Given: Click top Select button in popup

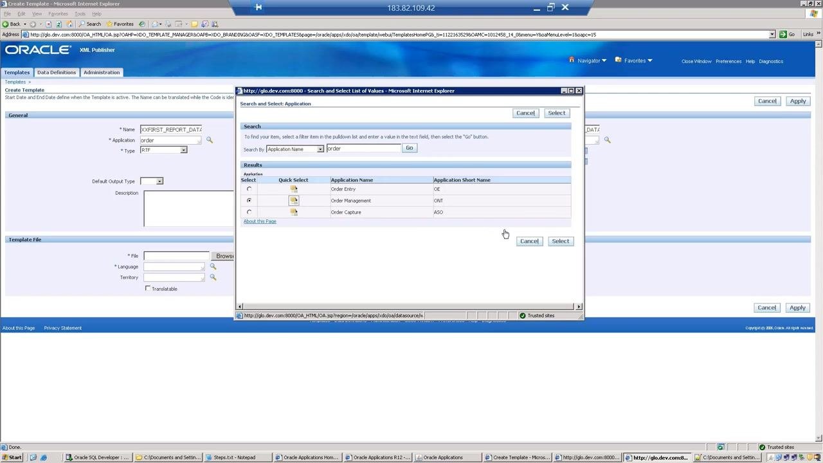Looking at the screenshot, I should [556, 113].
